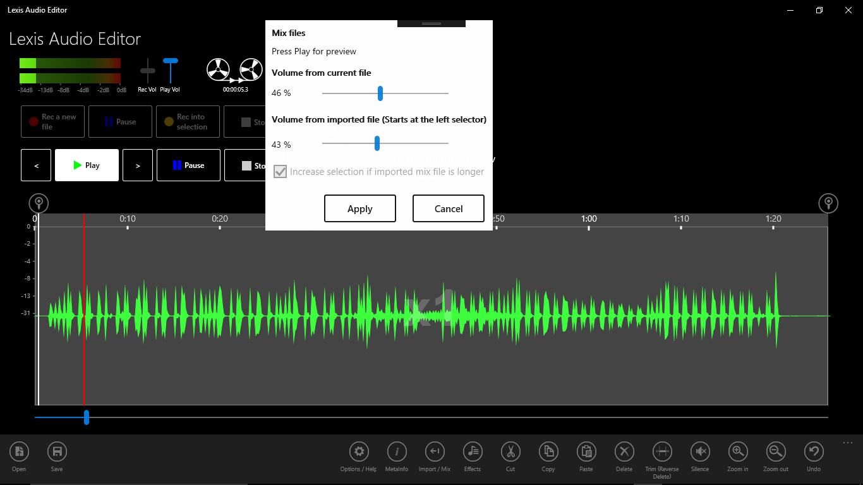Silence the selected region
This screenshot has width=863, height=485.
pos(700,452)
